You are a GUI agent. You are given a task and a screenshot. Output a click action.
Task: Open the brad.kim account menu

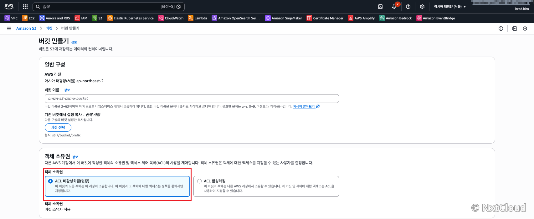(x=522, y=9)
